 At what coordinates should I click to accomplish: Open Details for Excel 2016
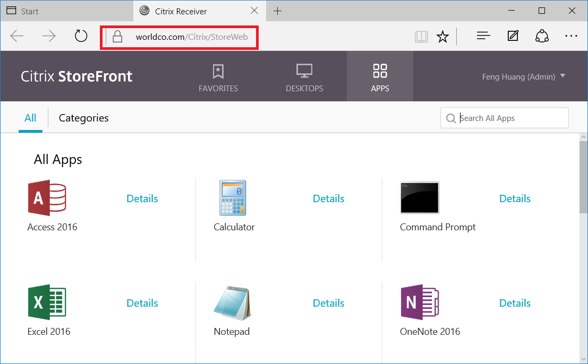tap(142, 303)
